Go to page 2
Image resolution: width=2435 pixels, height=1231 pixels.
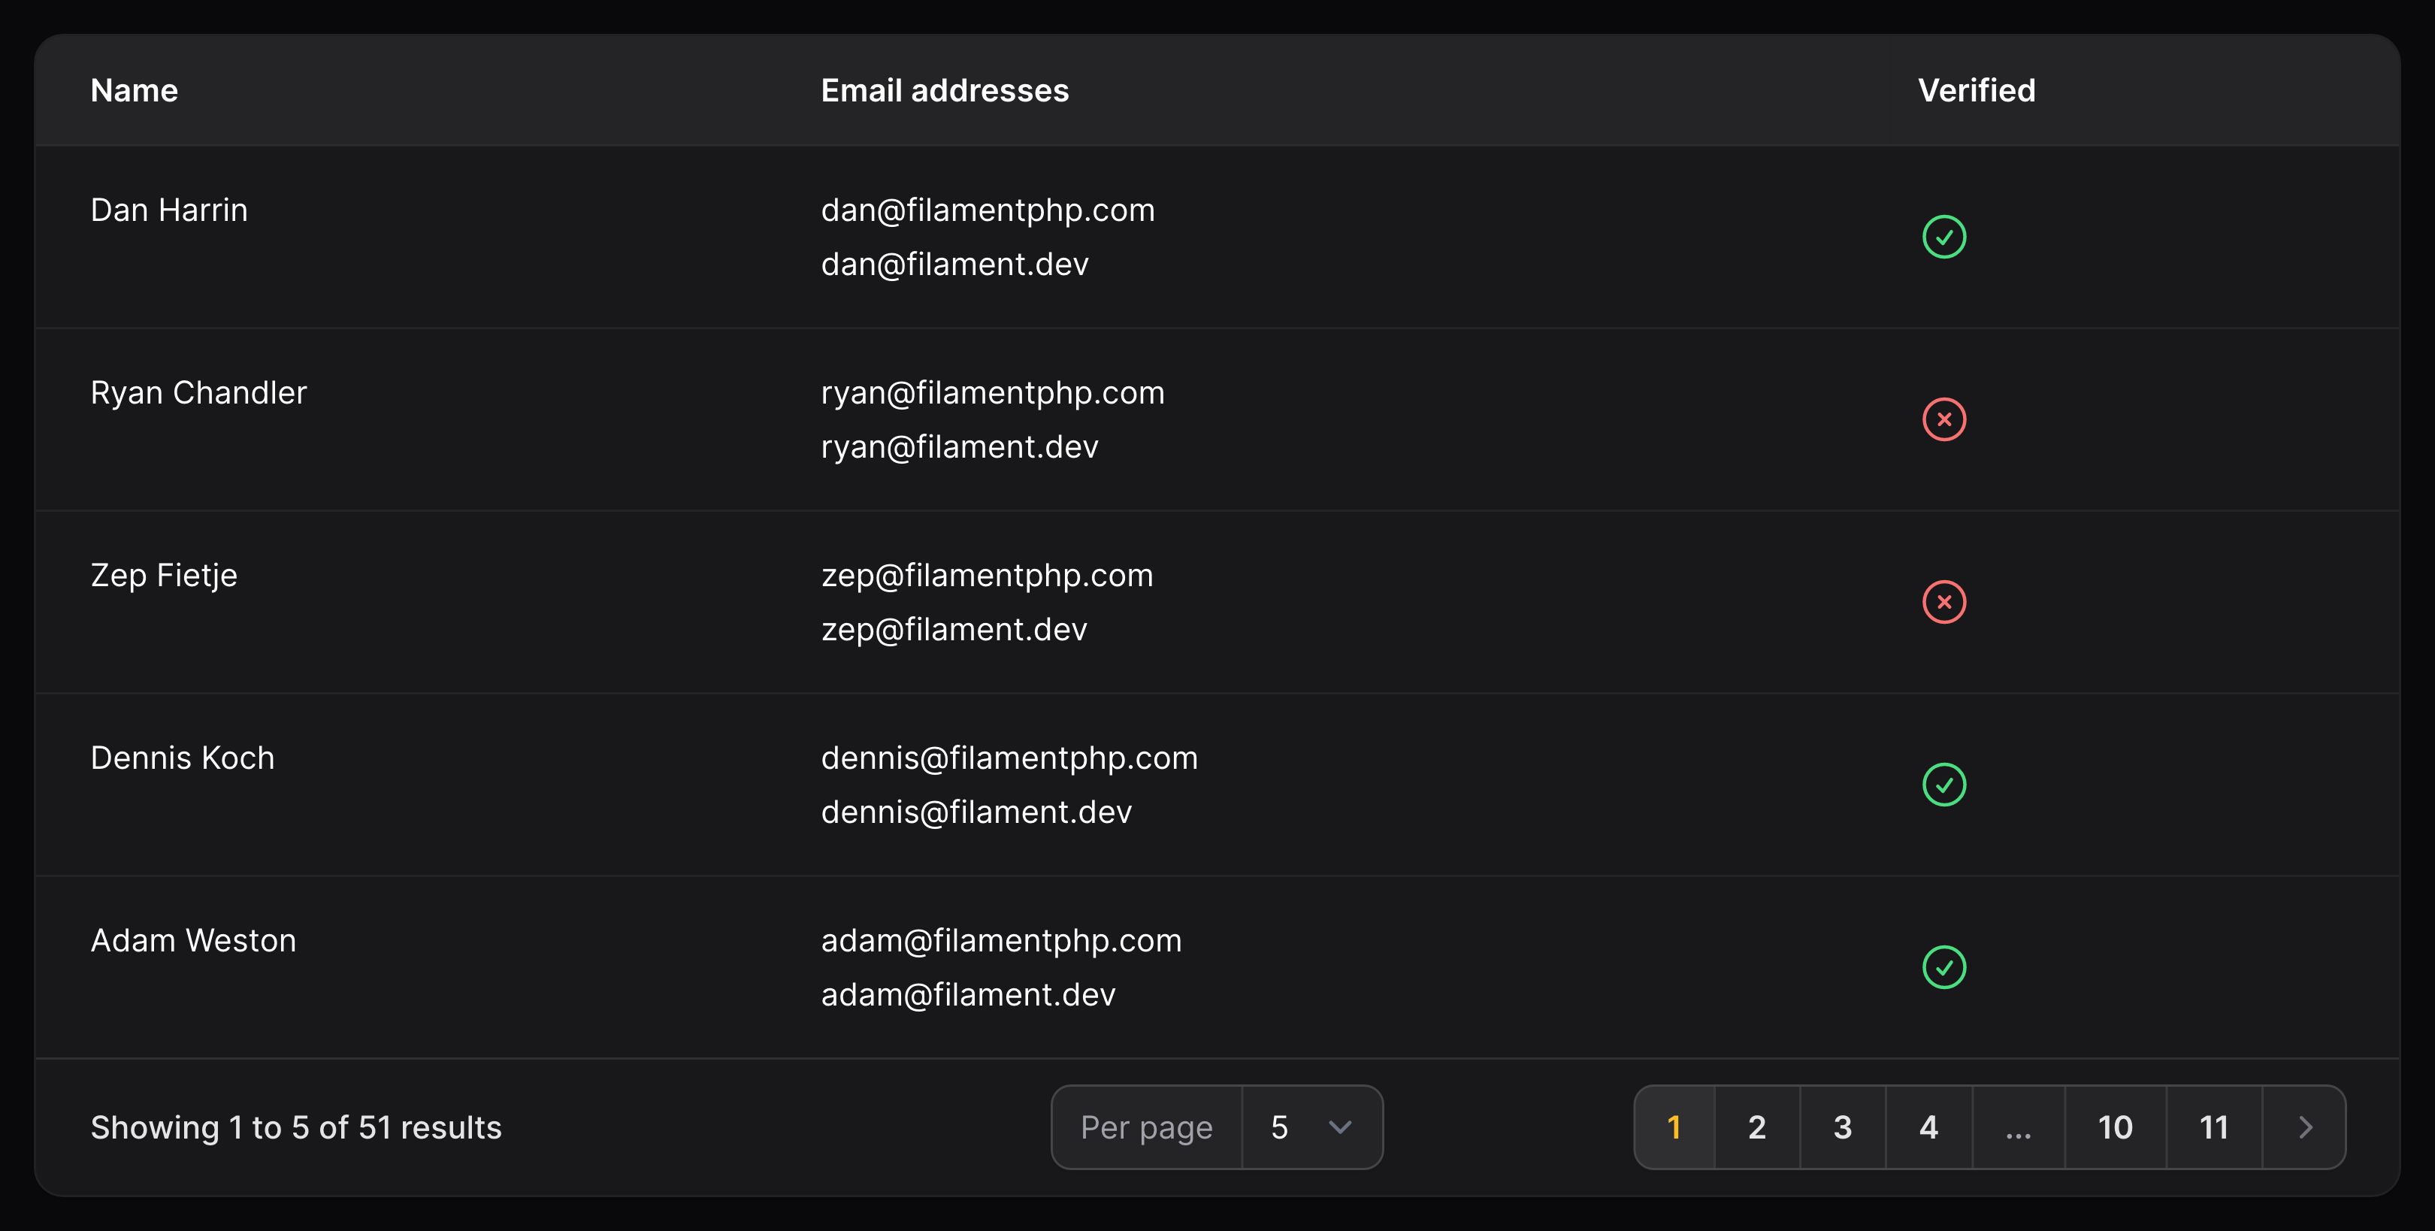tap(1757, 1127)
